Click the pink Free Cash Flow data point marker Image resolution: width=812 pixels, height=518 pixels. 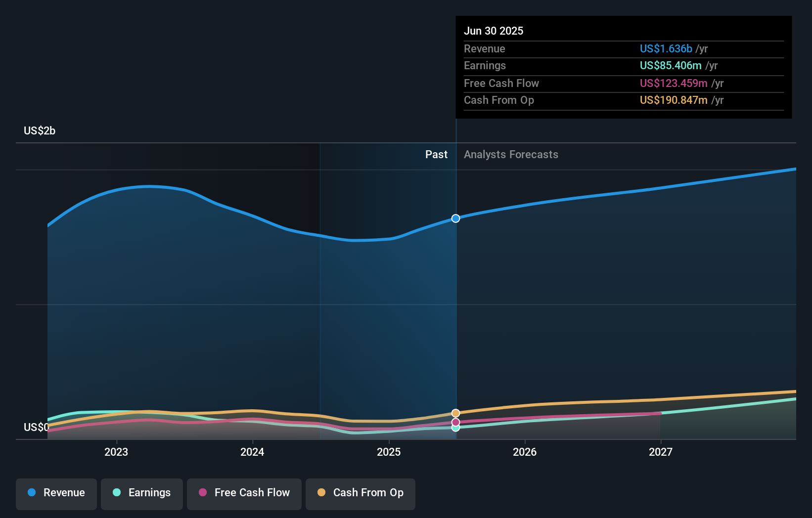455,422
